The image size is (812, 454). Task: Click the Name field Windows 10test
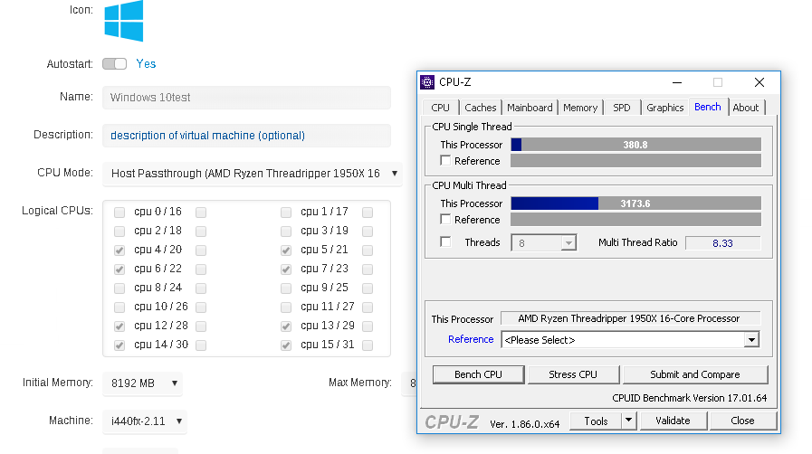(246, 97)
